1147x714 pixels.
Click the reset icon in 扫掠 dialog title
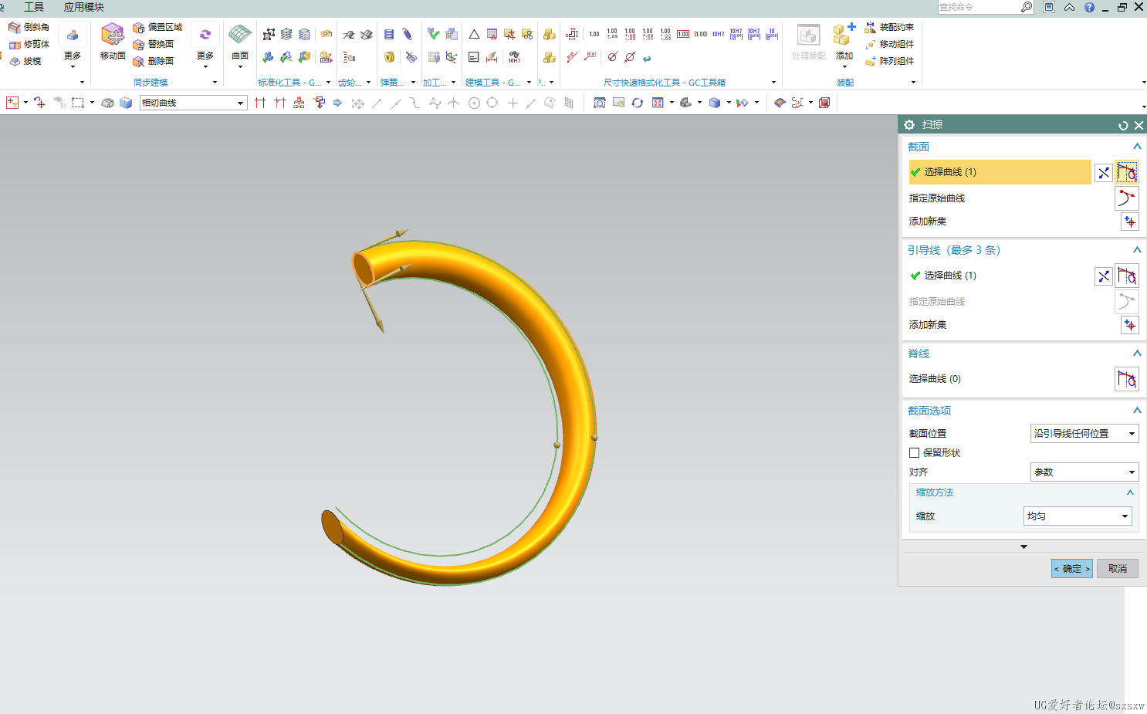pos(1123,125)
